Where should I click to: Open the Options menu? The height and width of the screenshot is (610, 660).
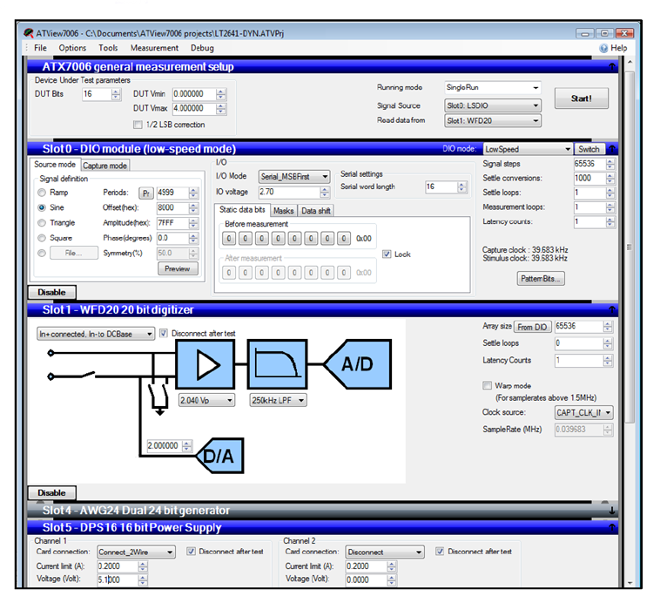pyautogui.click(x=72, y=48)
